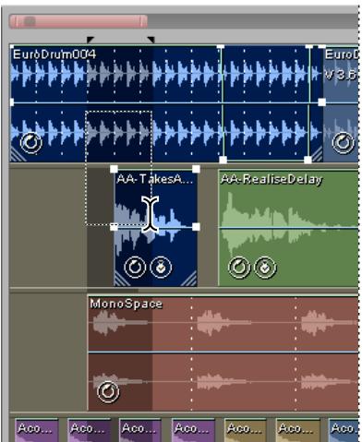Select the leftmost purple Aco... clip
Viewport: 362px width, 442px height.
click(x=37, y=430)
